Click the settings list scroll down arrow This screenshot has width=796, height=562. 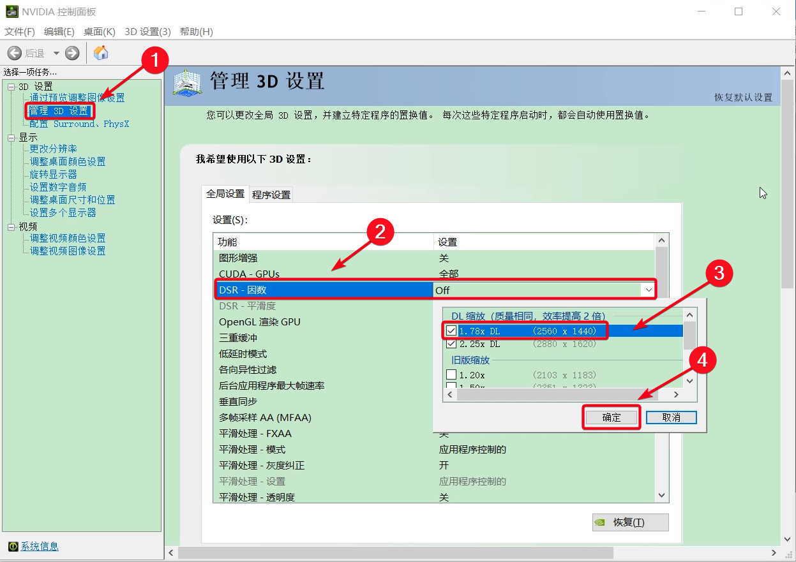[x=661, y=496]
